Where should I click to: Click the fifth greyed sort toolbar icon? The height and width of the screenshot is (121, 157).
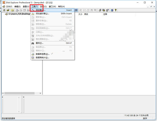95,10
